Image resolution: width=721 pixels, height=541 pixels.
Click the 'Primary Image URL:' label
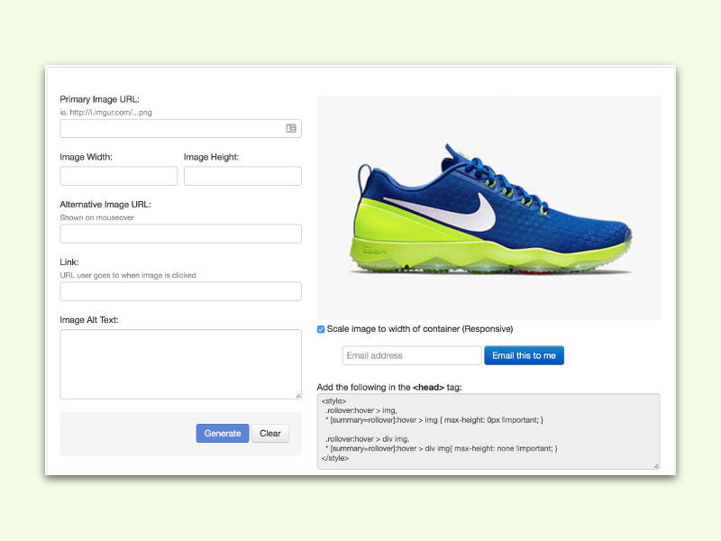(99, 99)
